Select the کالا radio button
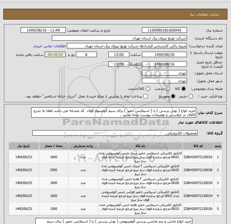This screenshot has width=231, height=224. (x=184, y=89)
